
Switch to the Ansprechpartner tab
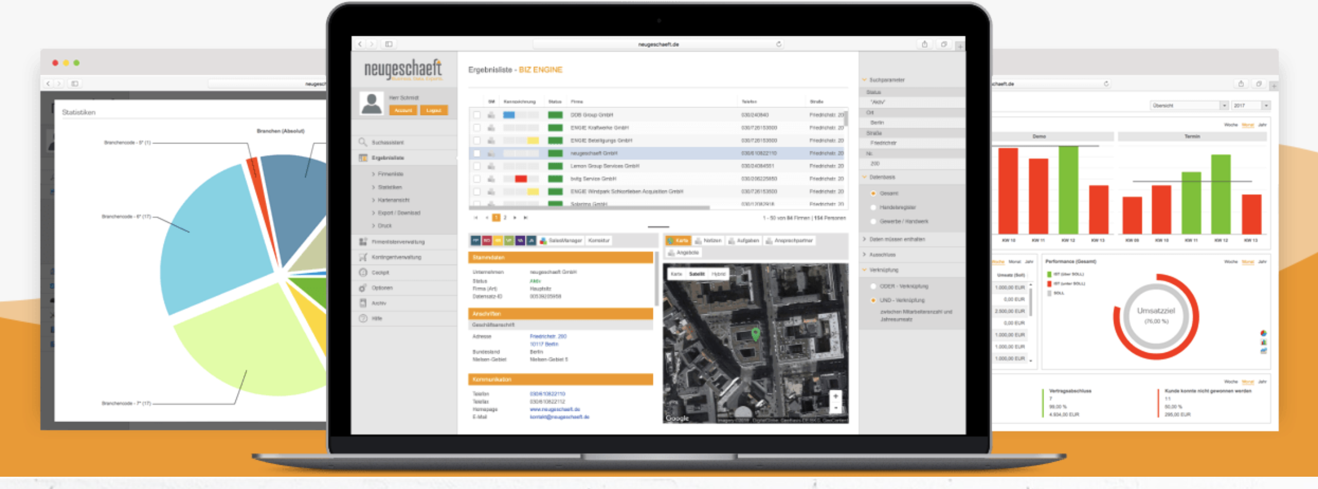click(x=790, y=241)
